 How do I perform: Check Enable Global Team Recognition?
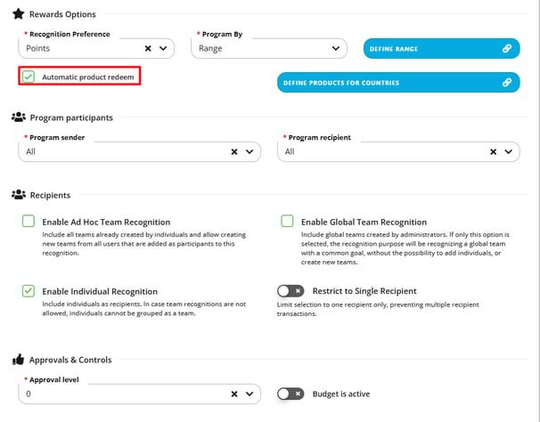287,221
